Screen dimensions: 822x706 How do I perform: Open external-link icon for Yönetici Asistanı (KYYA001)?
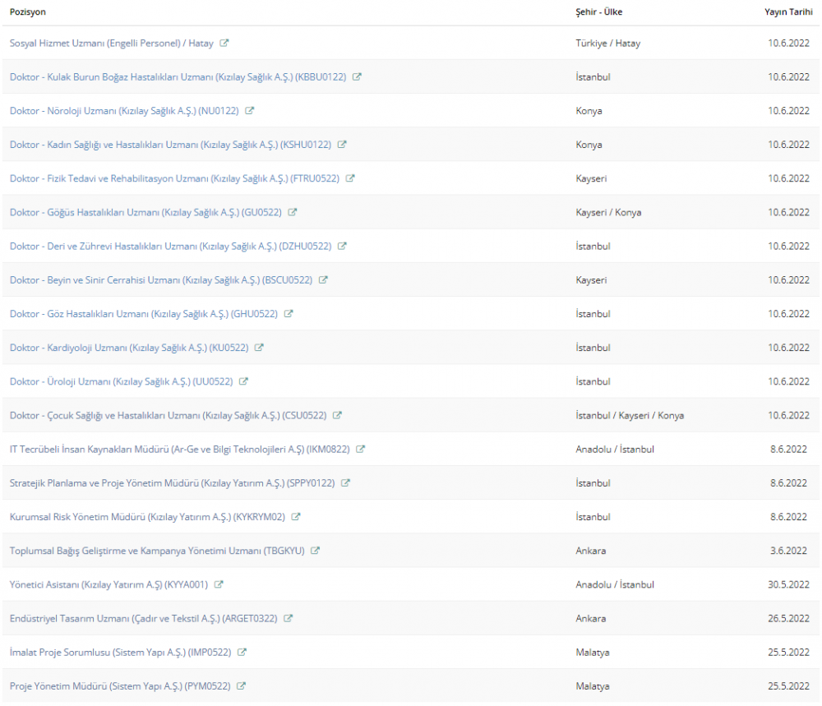coord(219,584)
